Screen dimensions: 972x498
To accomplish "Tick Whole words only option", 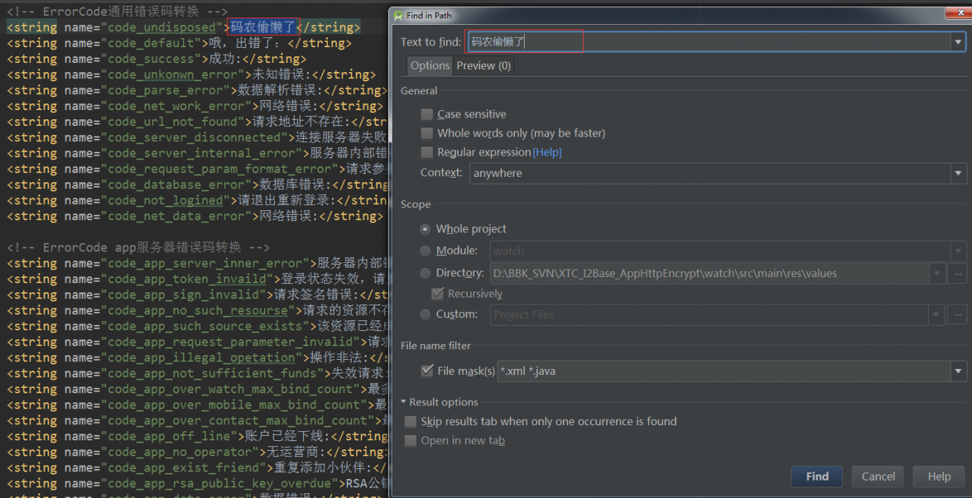I will pyautogui.click(x=427, y=133).
